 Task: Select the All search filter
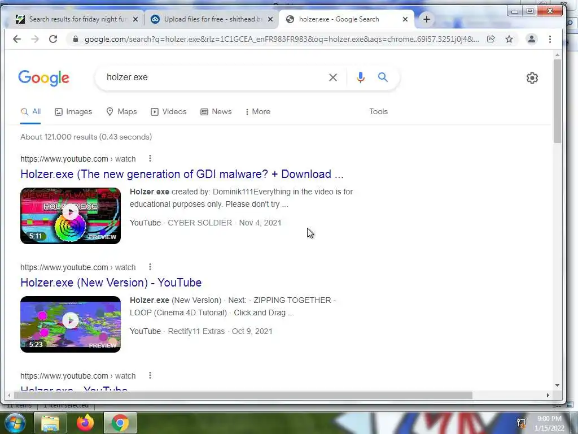[30, 112]
